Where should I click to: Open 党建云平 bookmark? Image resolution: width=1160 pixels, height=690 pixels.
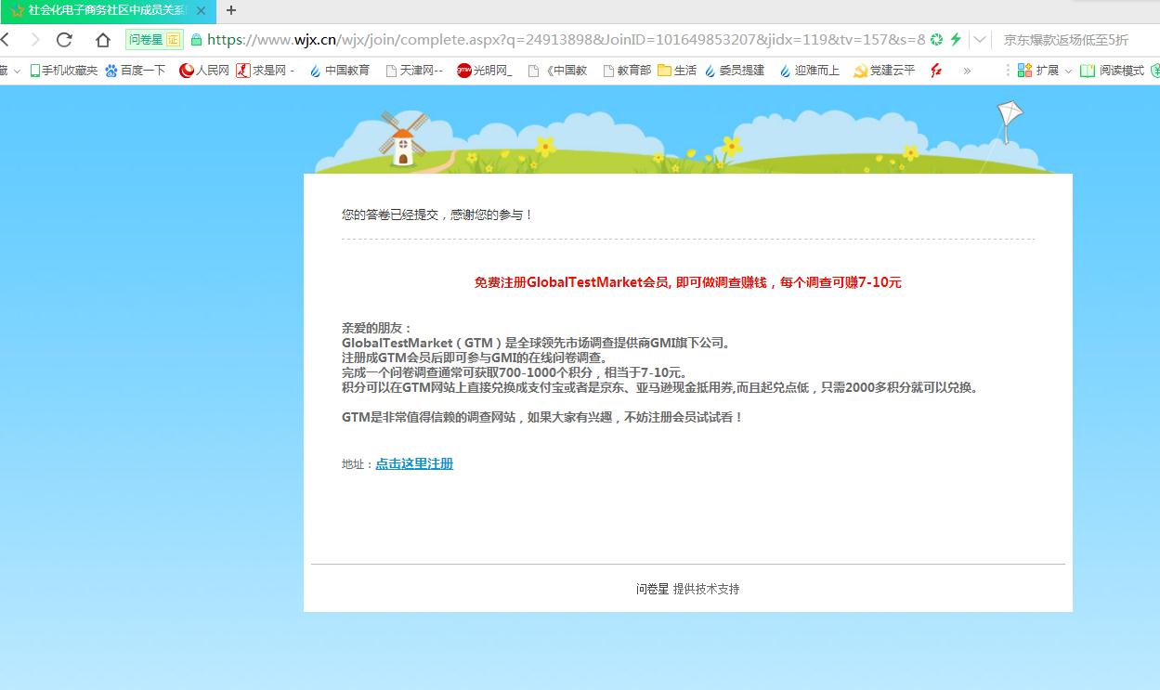884,70
